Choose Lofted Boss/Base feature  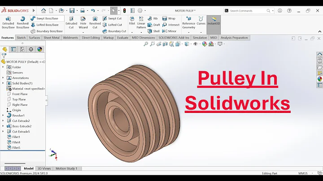click(x=45, y=25)
